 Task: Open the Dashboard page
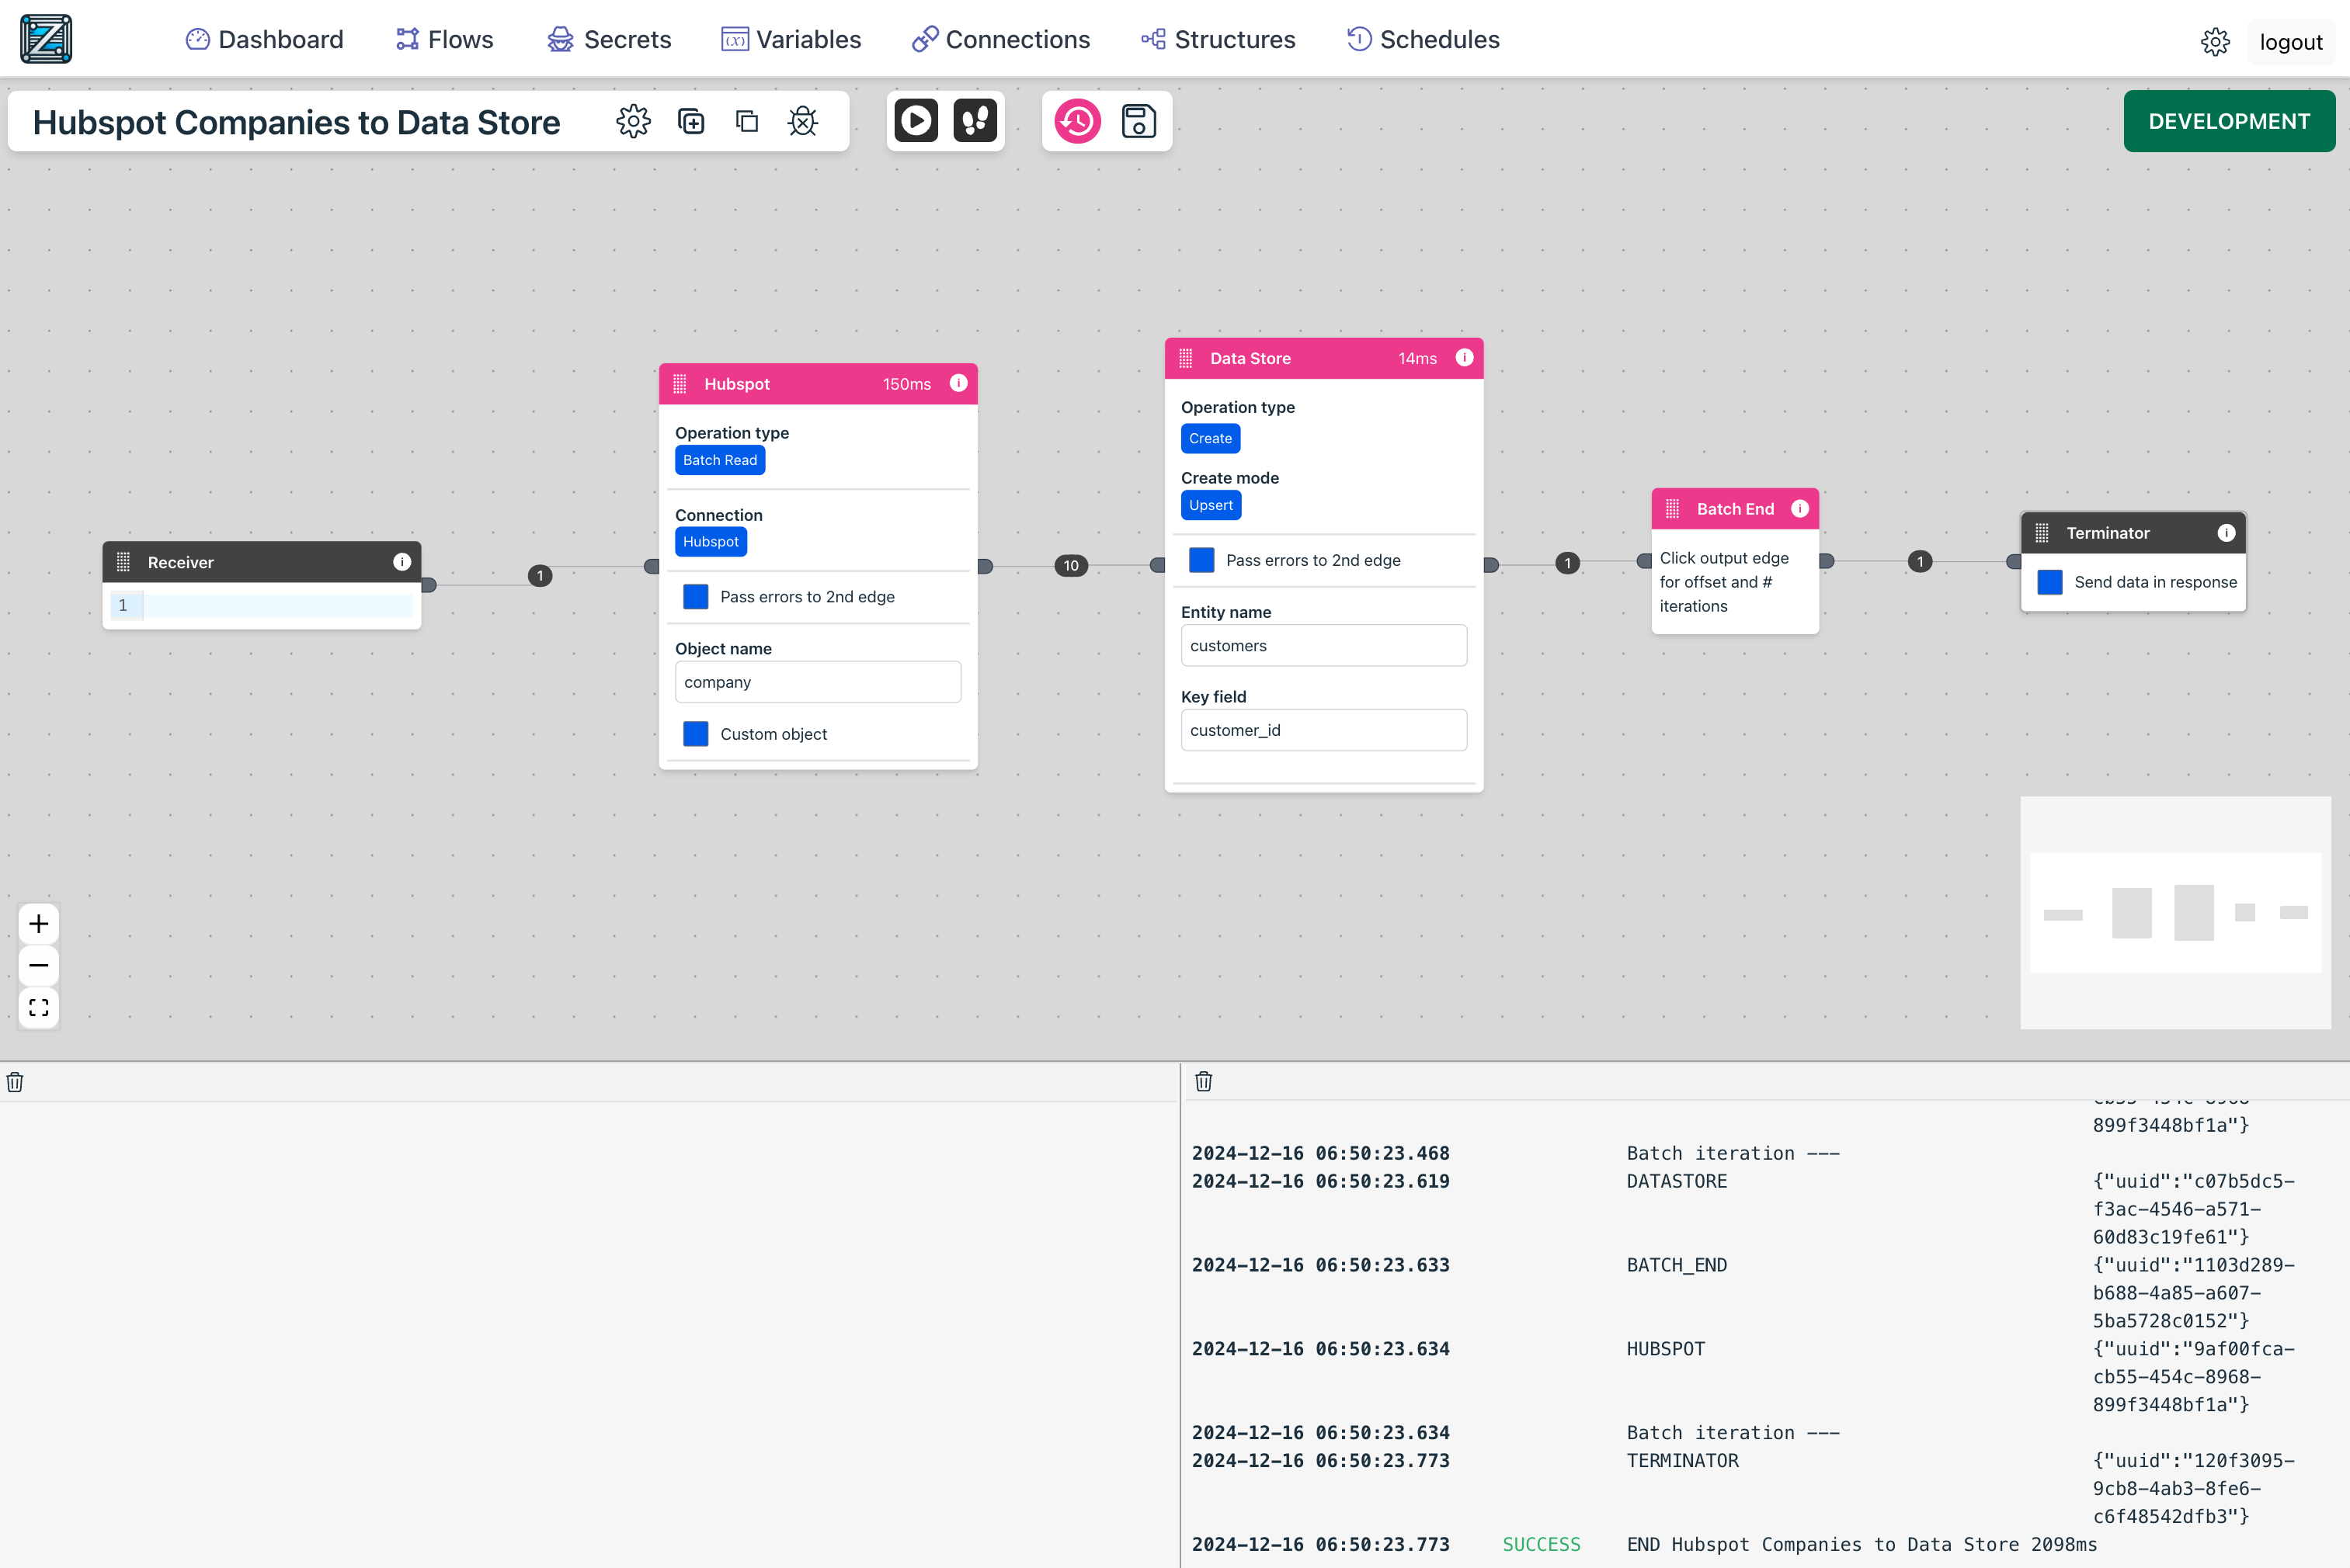(265, 39)
